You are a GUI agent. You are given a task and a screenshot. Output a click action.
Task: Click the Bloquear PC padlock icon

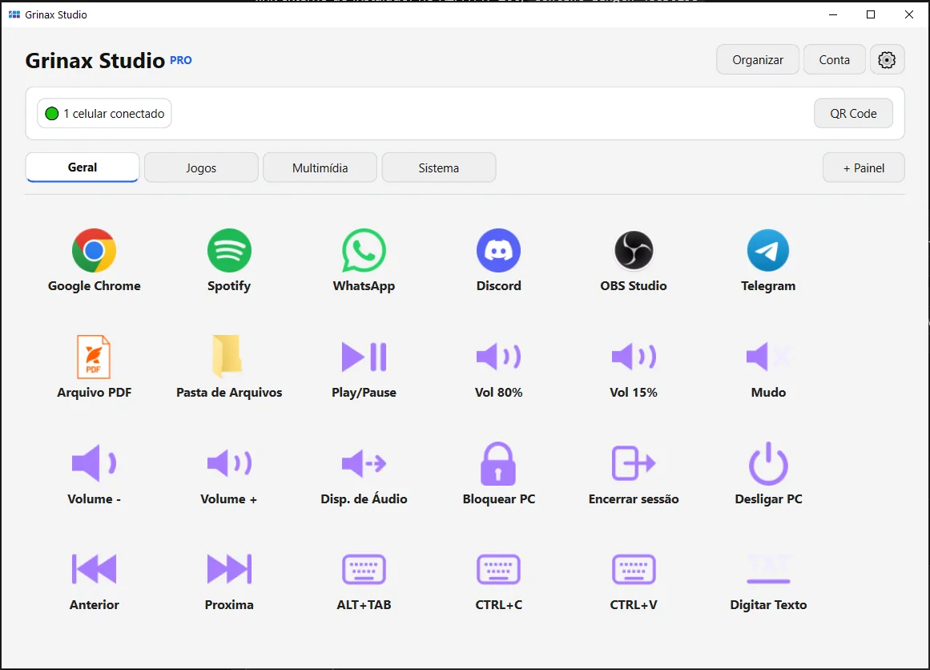498,463
